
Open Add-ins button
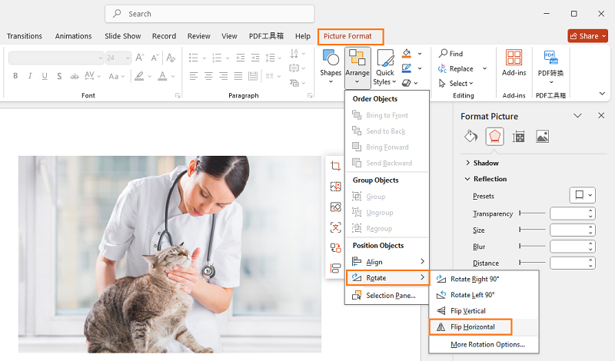click(x=514, y=63)
